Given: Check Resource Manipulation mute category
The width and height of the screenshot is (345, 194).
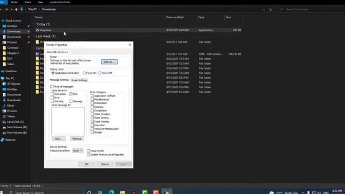Looking at the screenshot, I should point(92,129).
